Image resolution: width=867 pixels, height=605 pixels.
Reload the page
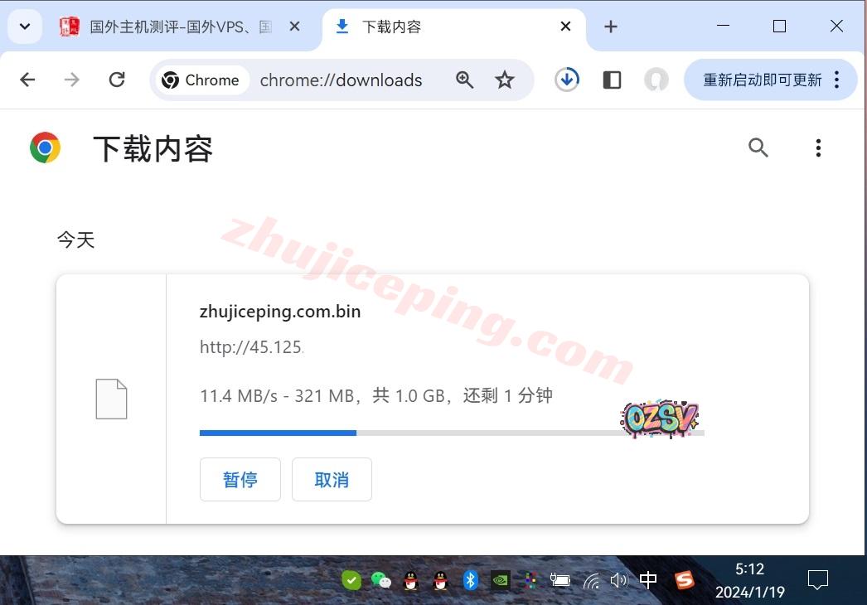tap(117, 80)
